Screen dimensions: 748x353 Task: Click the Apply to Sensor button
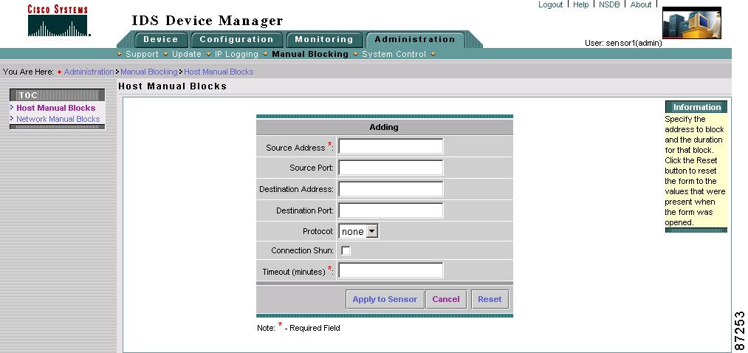pos(385,299)
